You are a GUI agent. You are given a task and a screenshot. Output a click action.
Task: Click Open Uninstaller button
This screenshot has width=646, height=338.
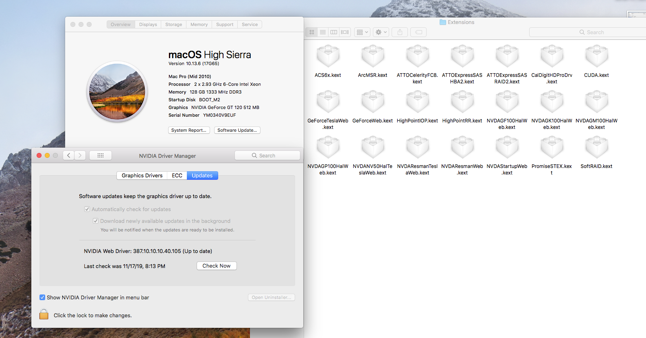click(272, 297)
